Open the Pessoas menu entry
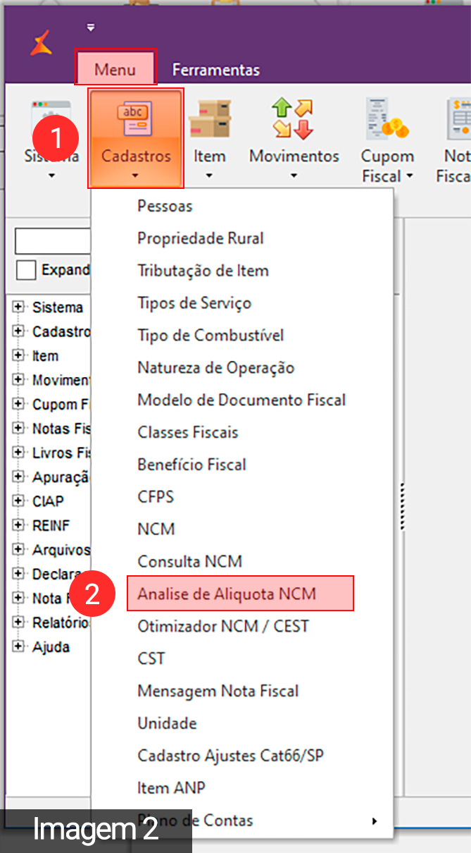This screenshot has width=471, height=853. pos(165,206)
